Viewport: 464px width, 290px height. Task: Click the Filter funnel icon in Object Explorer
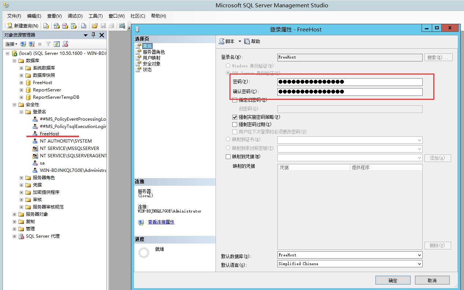click(48, 44)
